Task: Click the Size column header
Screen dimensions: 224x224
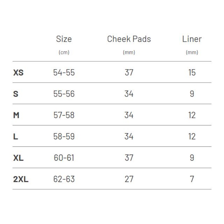Action: click(64, 39)
